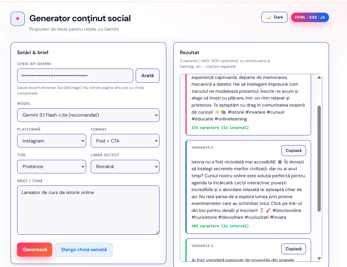The width and height of the screenshot is (347, 267).
Task: Copy the Varianta 3 text
Action: [293, 249]
